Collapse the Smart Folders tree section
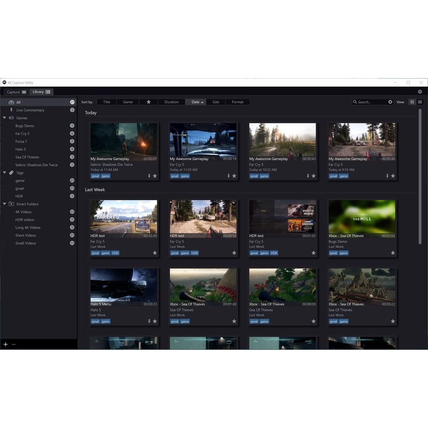The width and height of the screenshot is (428, 428). tap(4, 204)
